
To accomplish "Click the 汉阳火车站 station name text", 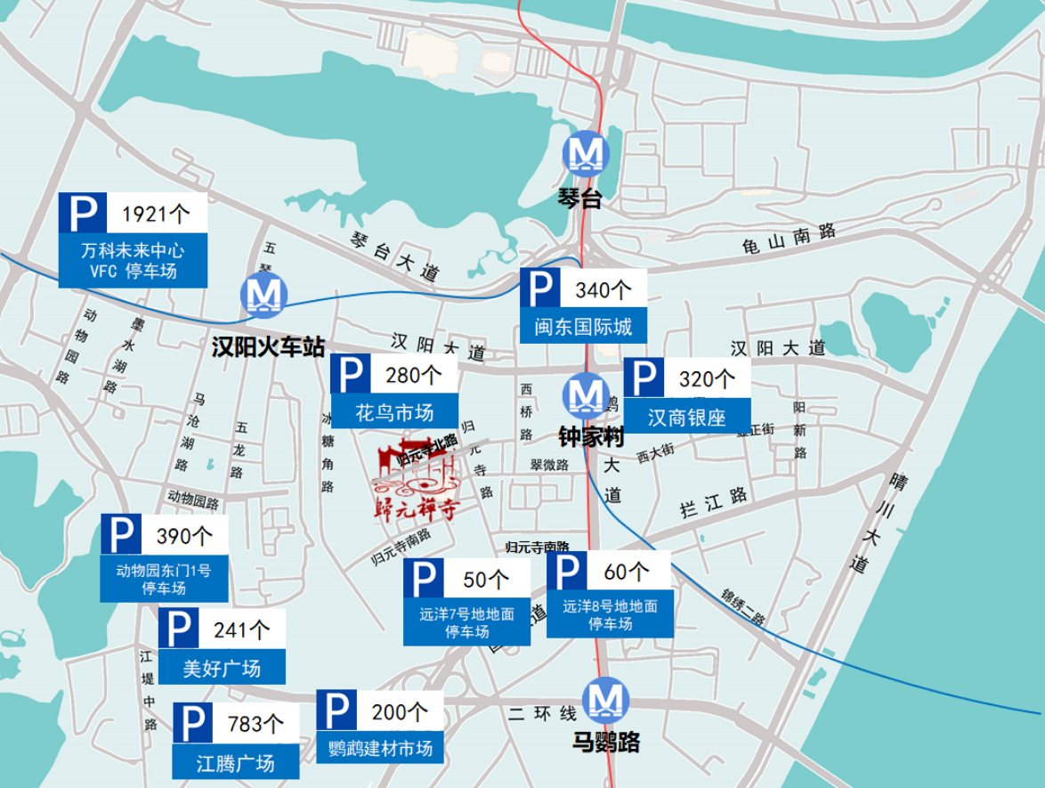I will point(269,346).
